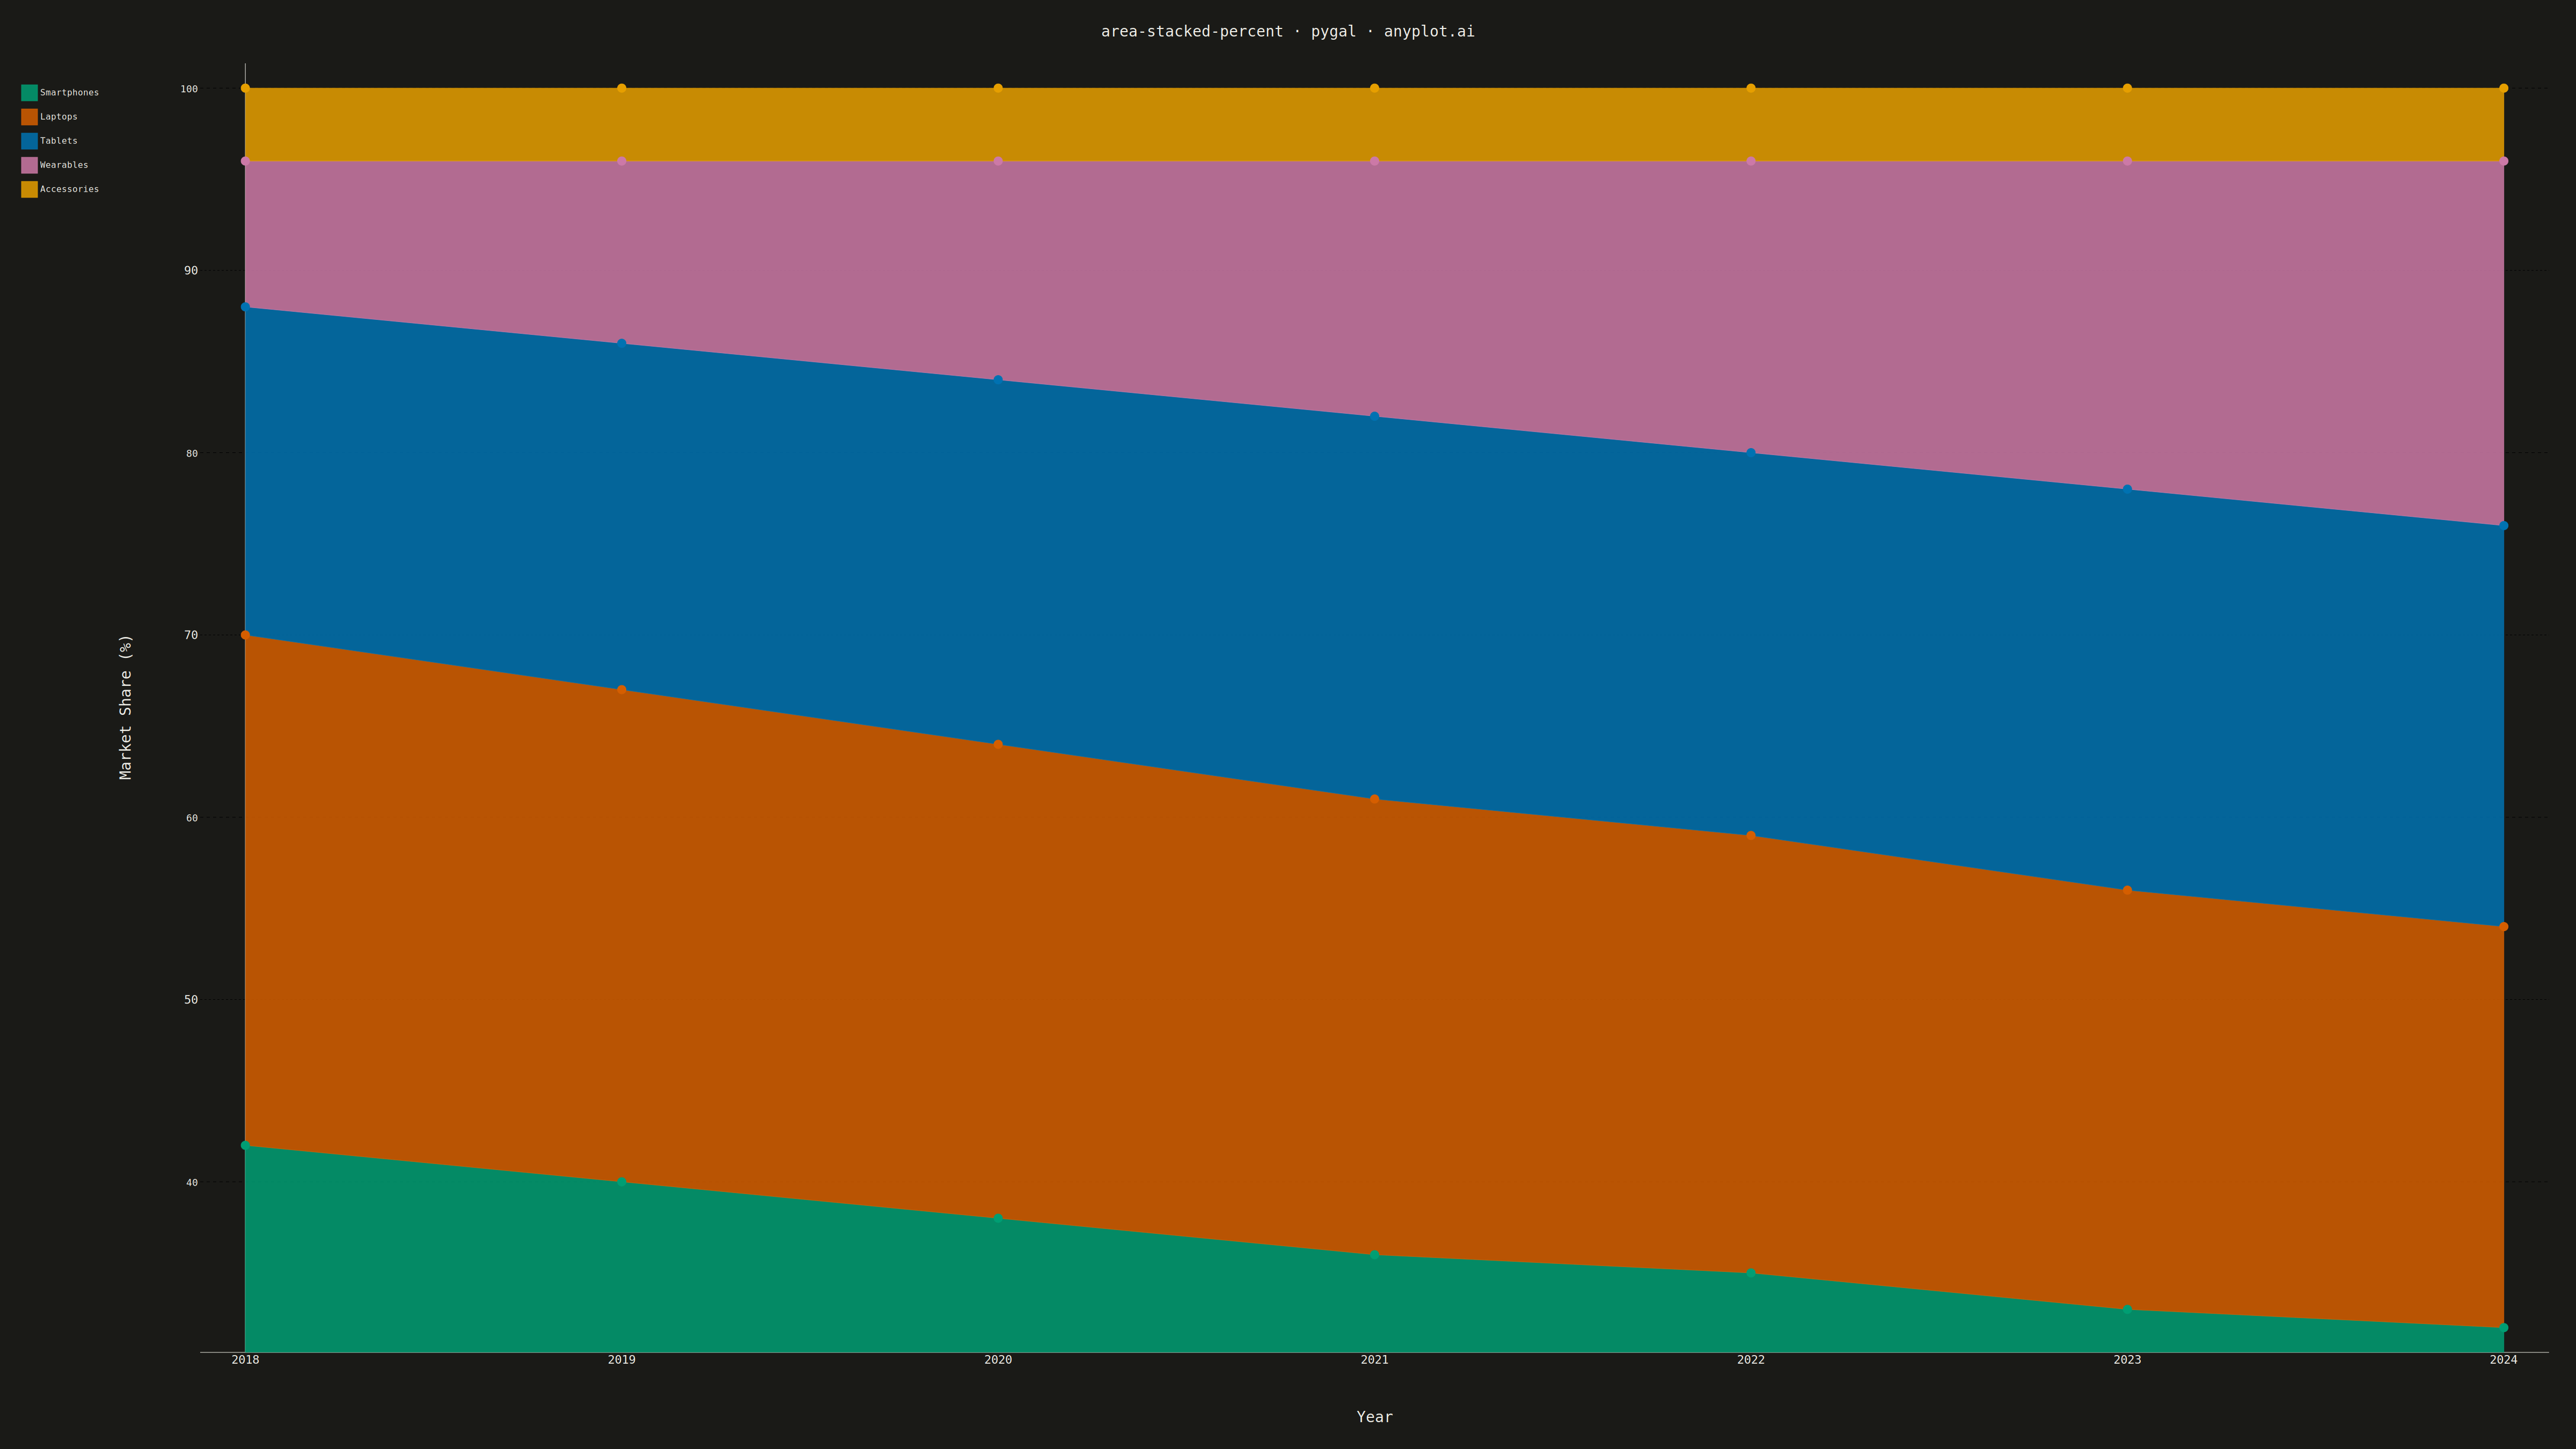Screen dimensions: 2576x1449
Task: Select the Wearables data point at 2022
Action: click(1751, 161)
